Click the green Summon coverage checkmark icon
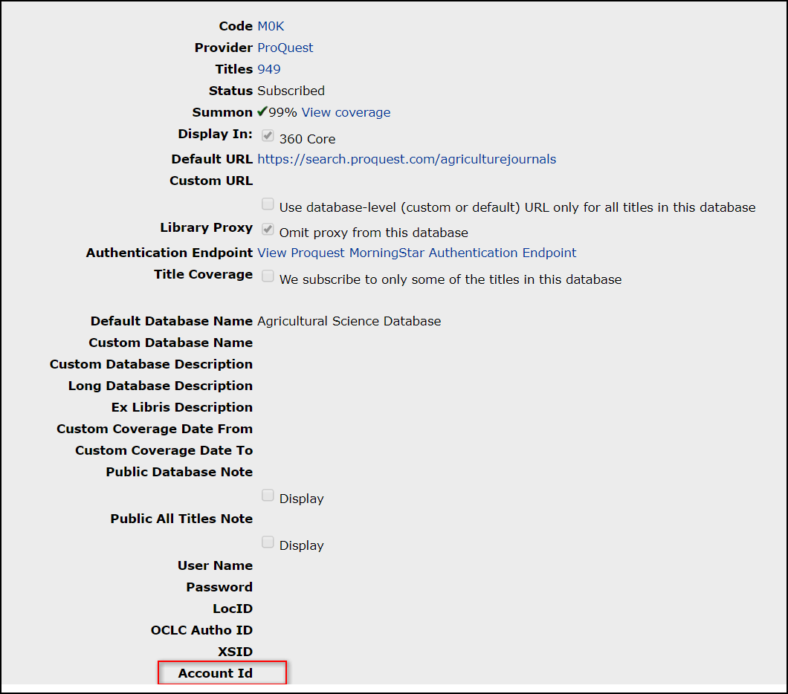 (x=262, y=111)
